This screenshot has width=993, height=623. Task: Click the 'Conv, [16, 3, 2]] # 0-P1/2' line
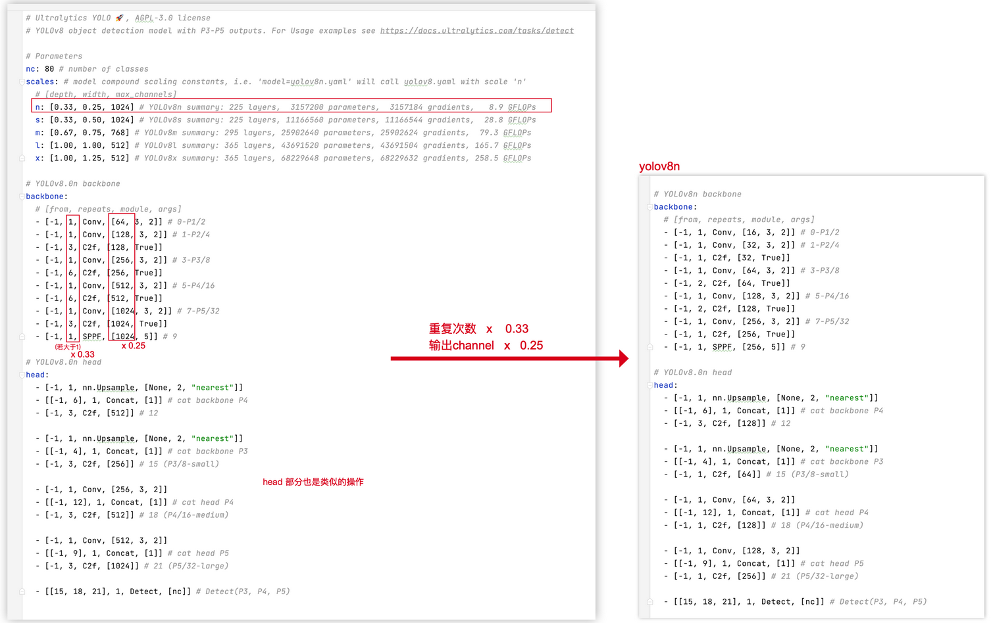click(x=751, y=233)
